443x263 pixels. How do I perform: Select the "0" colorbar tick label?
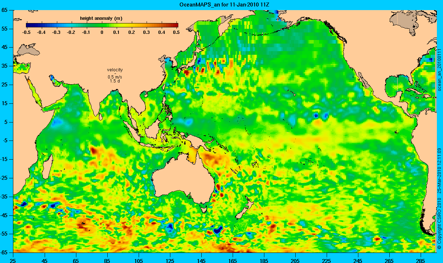[102, 32]
